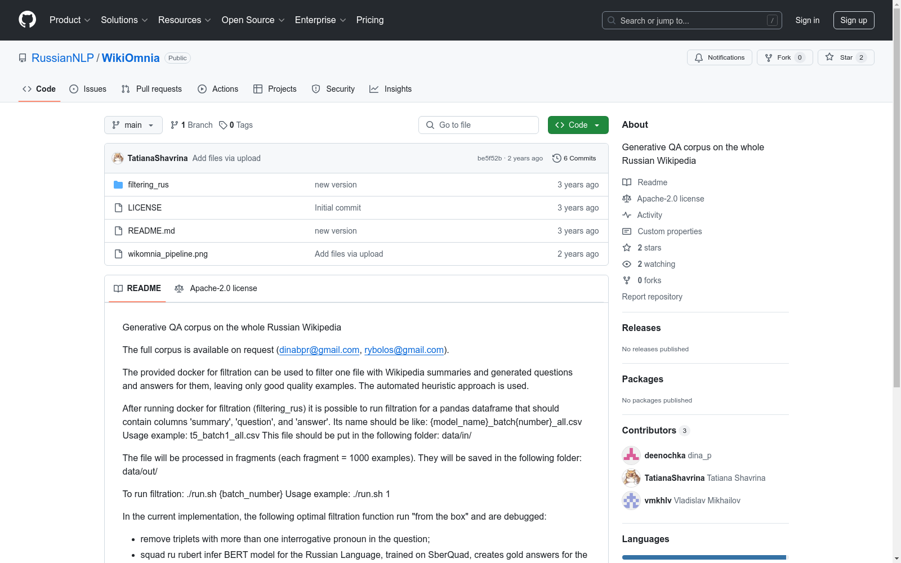Screen dimensions: 901x563
Task: Open the Actions tab
Action: [218, 89]
